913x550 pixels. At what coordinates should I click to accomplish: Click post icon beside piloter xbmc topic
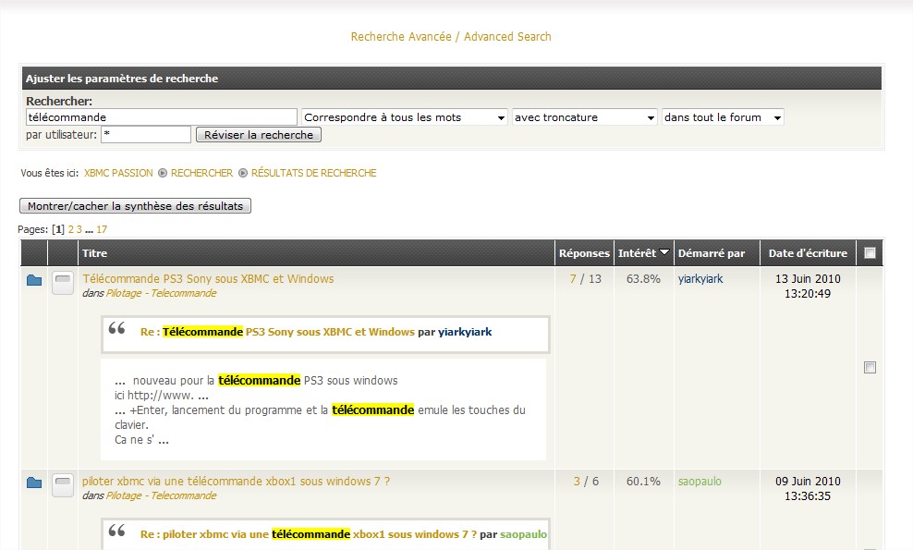tap(63, 485)
